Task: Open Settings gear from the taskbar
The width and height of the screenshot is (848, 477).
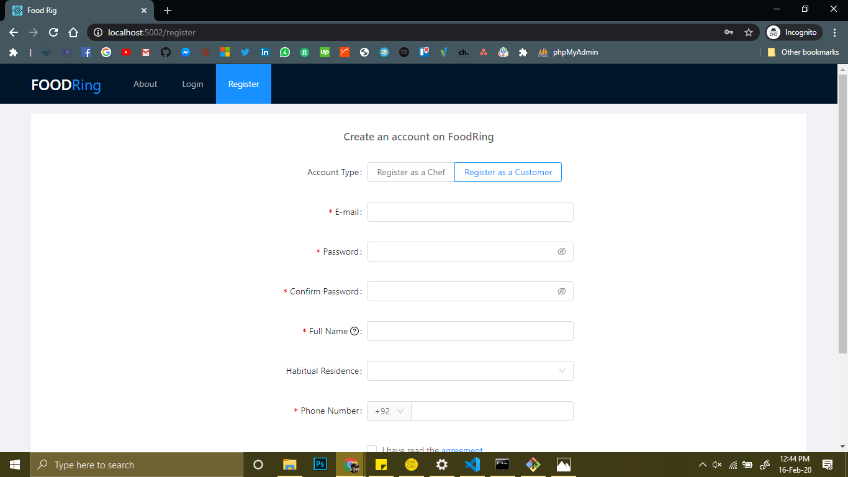Action: pyautogui.click(x=441, y=465)
